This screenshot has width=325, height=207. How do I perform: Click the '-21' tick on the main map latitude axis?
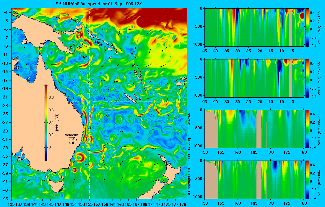coord(4,97)
